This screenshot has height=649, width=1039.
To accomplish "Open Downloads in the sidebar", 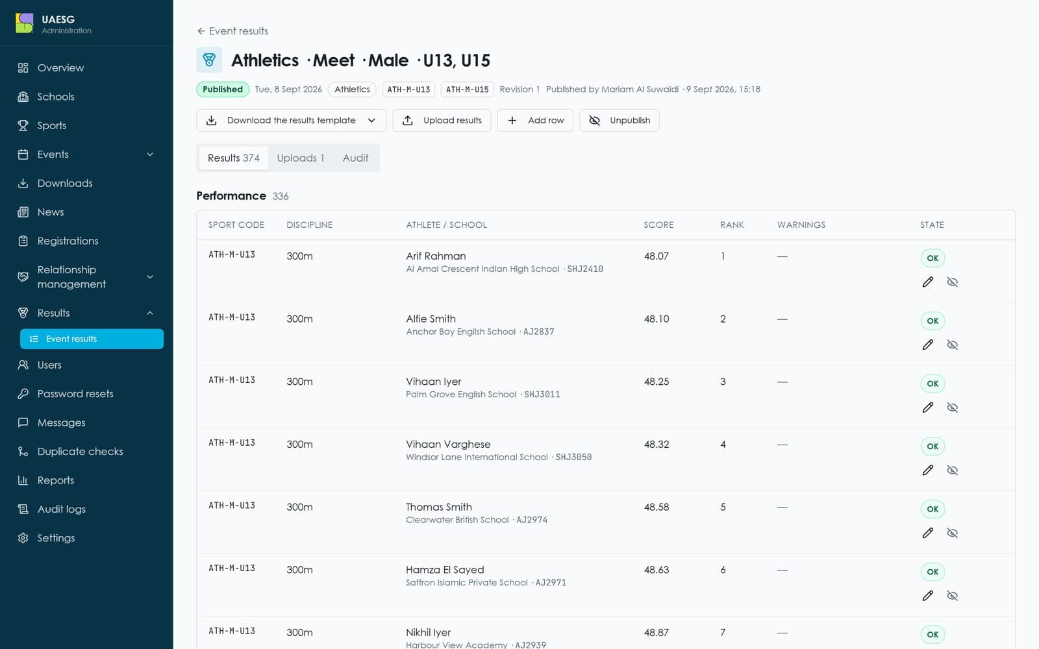I will point(86,183).
